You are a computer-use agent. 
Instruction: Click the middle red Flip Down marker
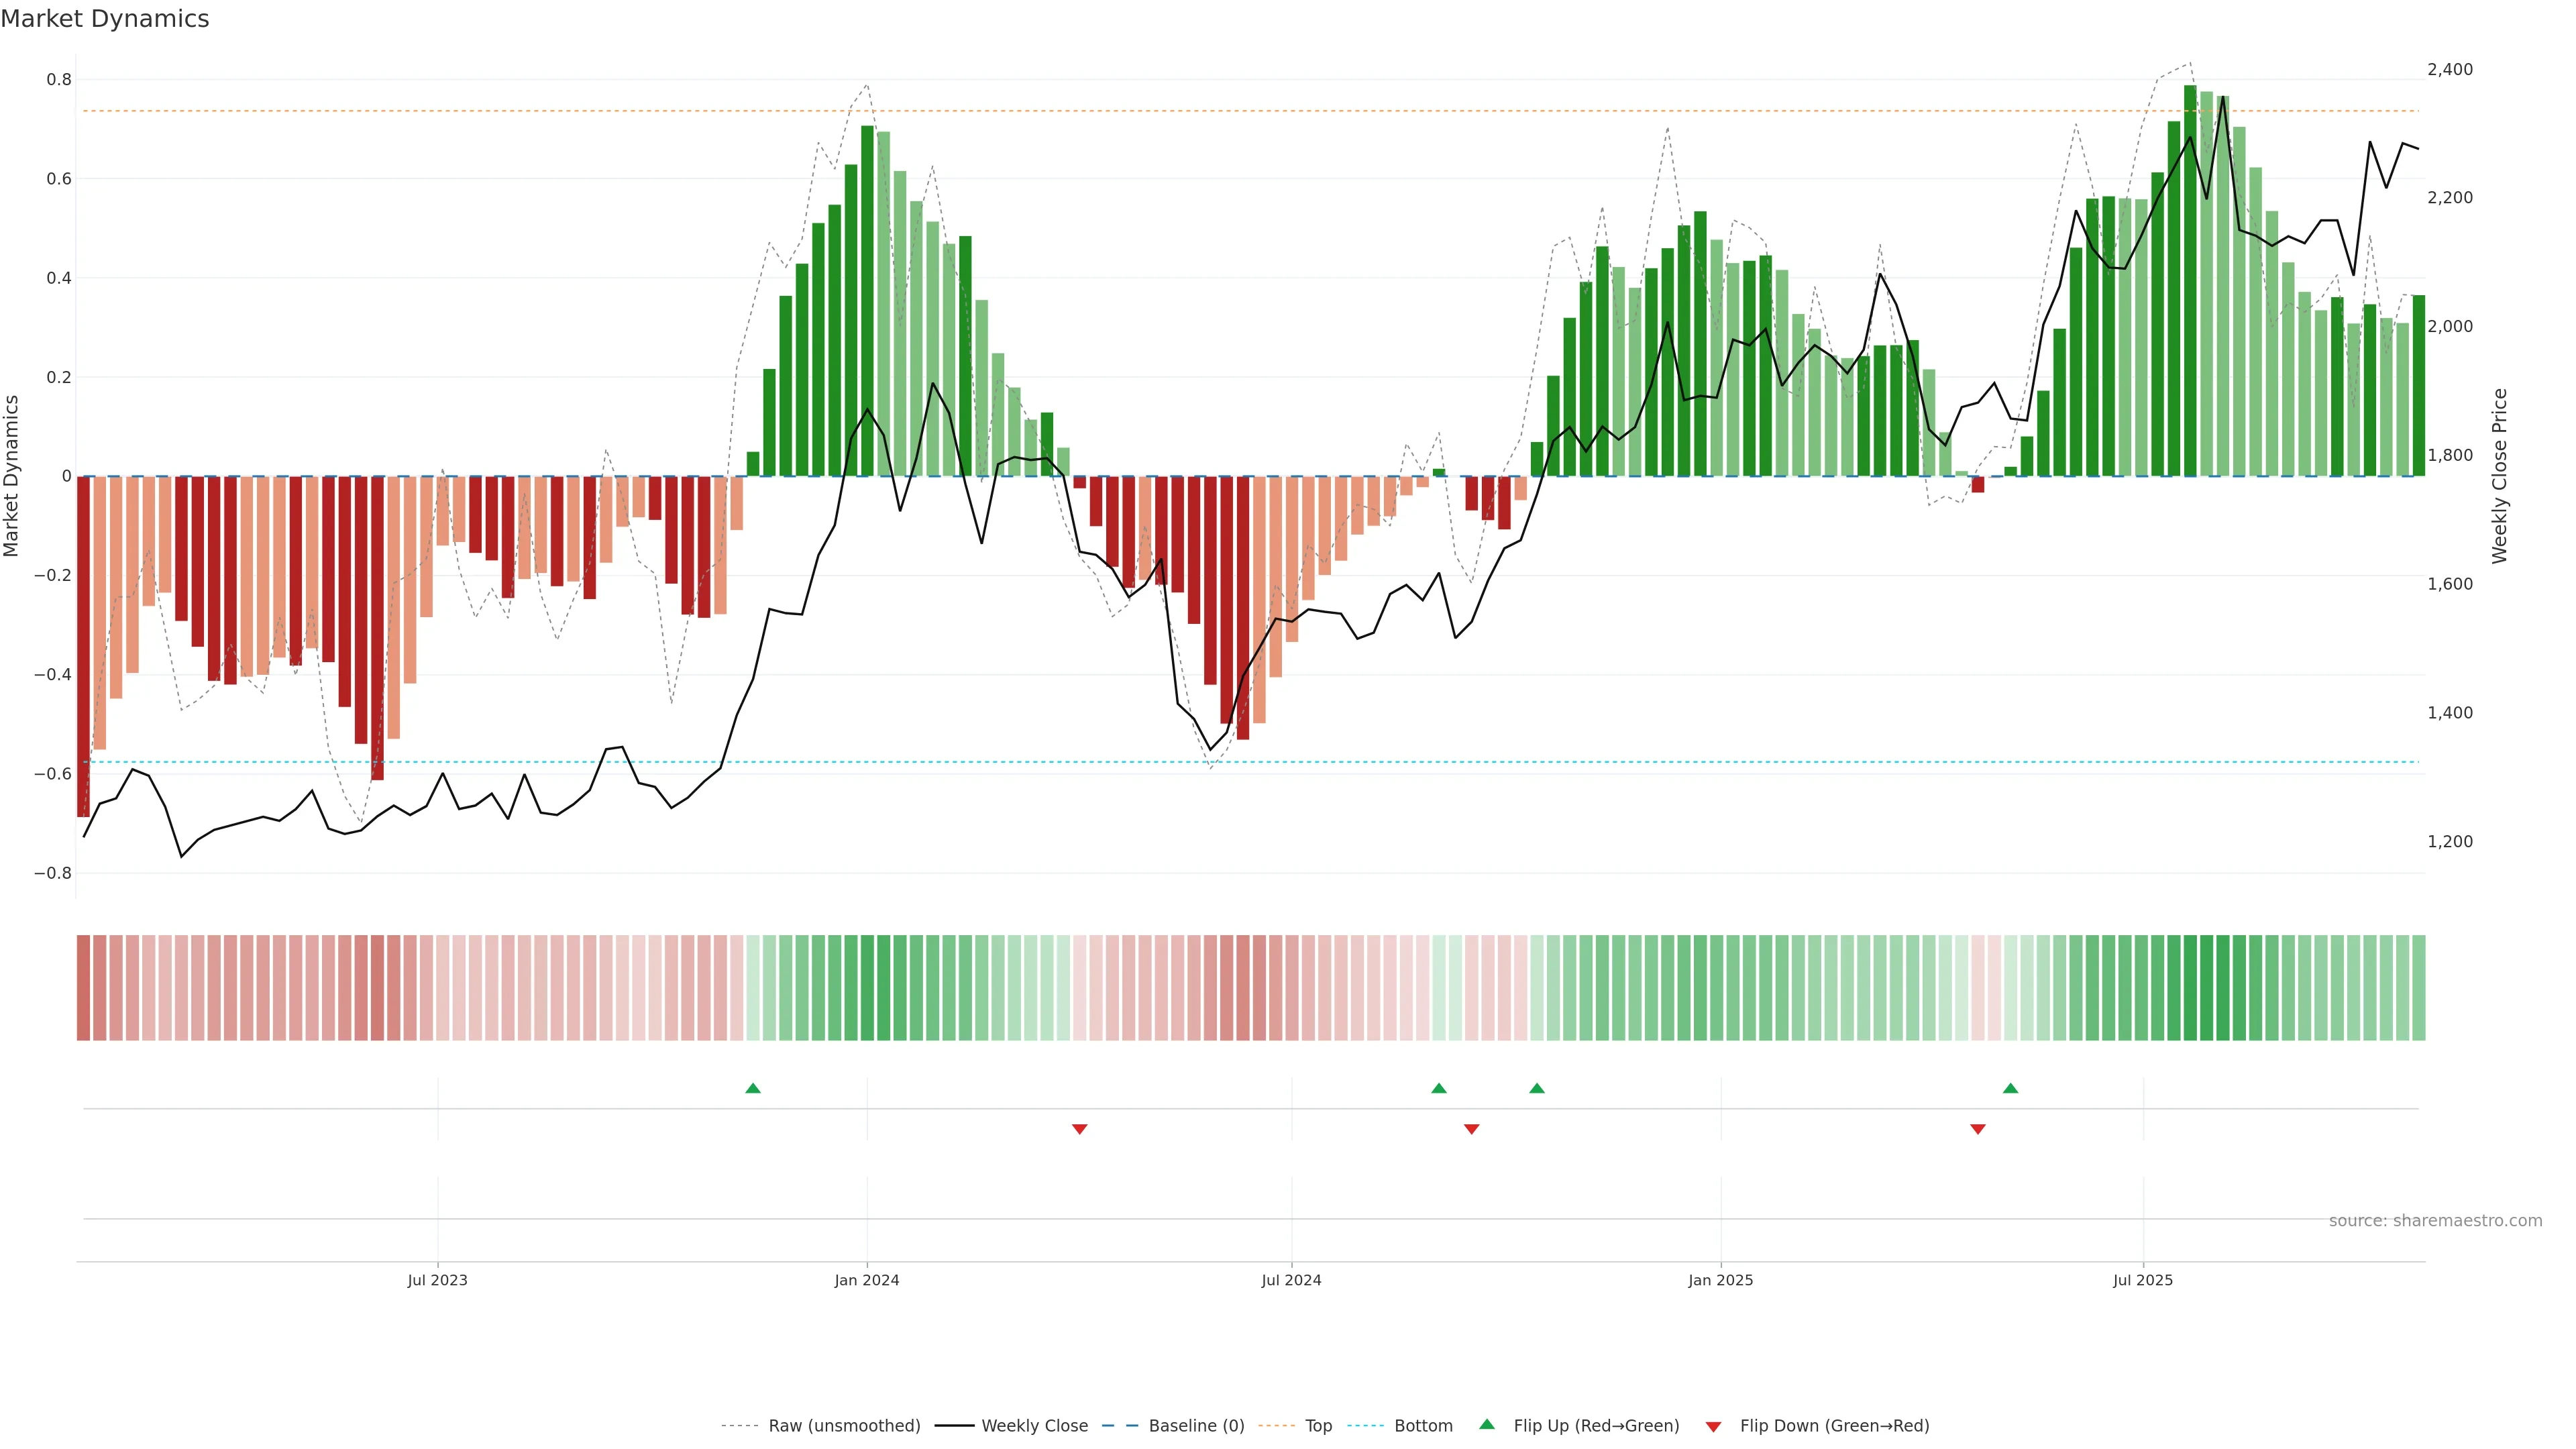pos(1471,1129)
